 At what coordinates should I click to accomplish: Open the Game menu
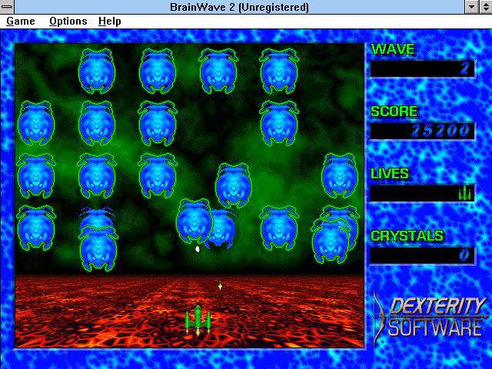coord(21,22)
